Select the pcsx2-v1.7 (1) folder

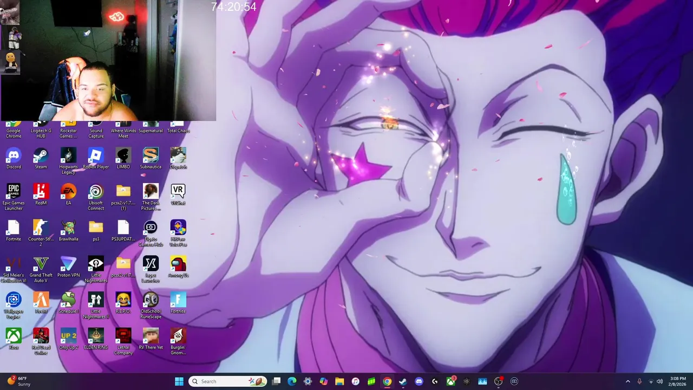tap(123, 197)
